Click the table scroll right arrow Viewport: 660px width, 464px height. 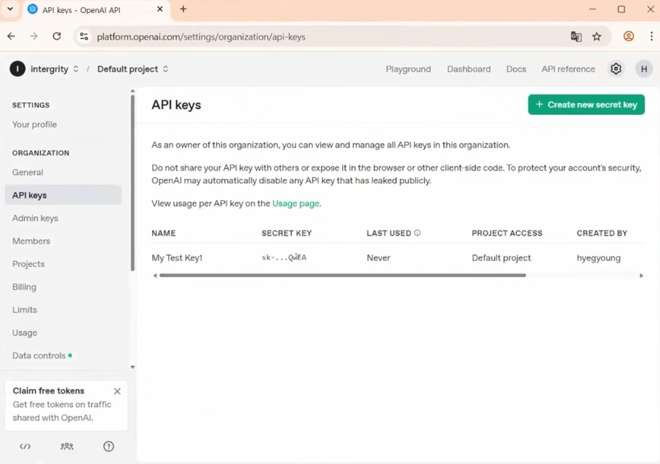641,276
